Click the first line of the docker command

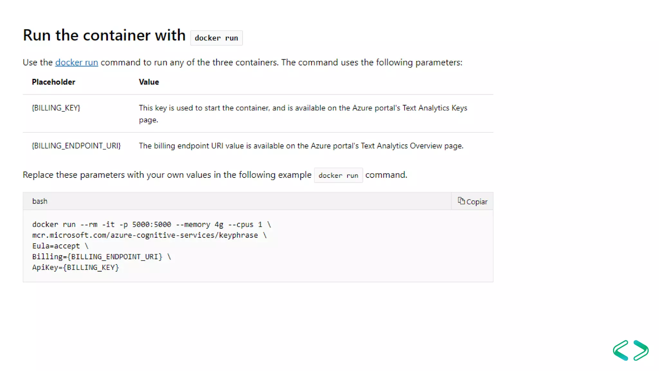[x=152, y=224]
